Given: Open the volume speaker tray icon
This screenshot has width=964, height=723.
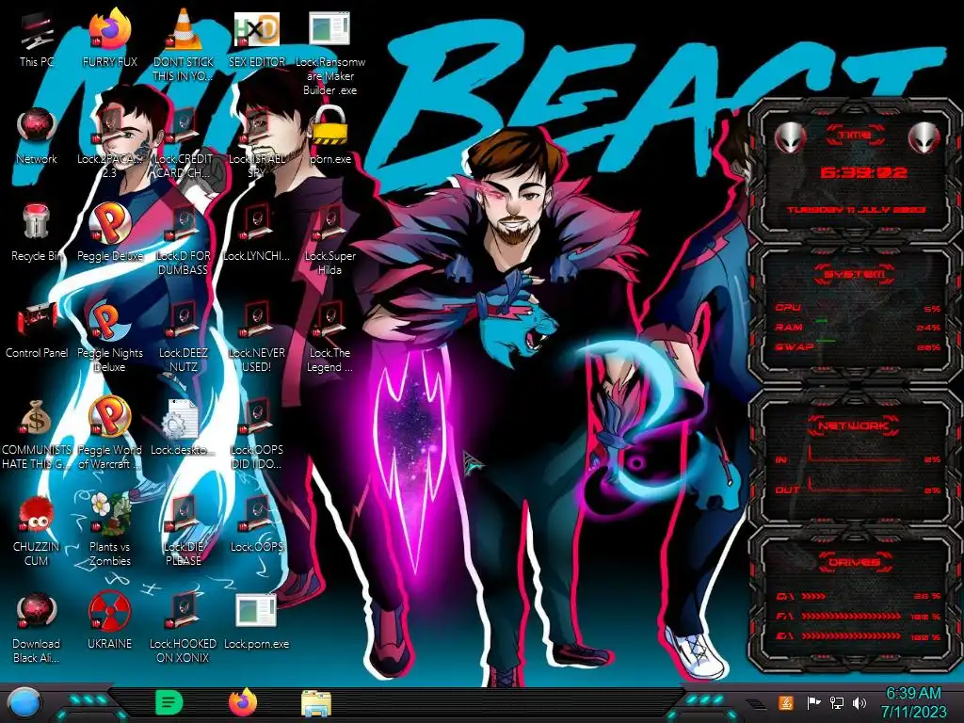Looking at the screenshot, I should coord(860,702).
